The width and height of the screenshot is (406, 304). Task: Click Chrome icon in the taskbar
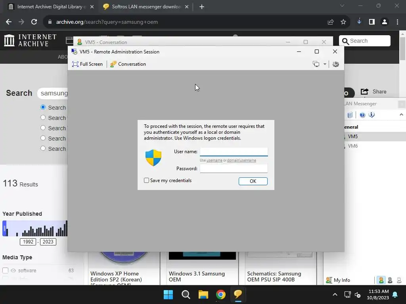[220, 294]
